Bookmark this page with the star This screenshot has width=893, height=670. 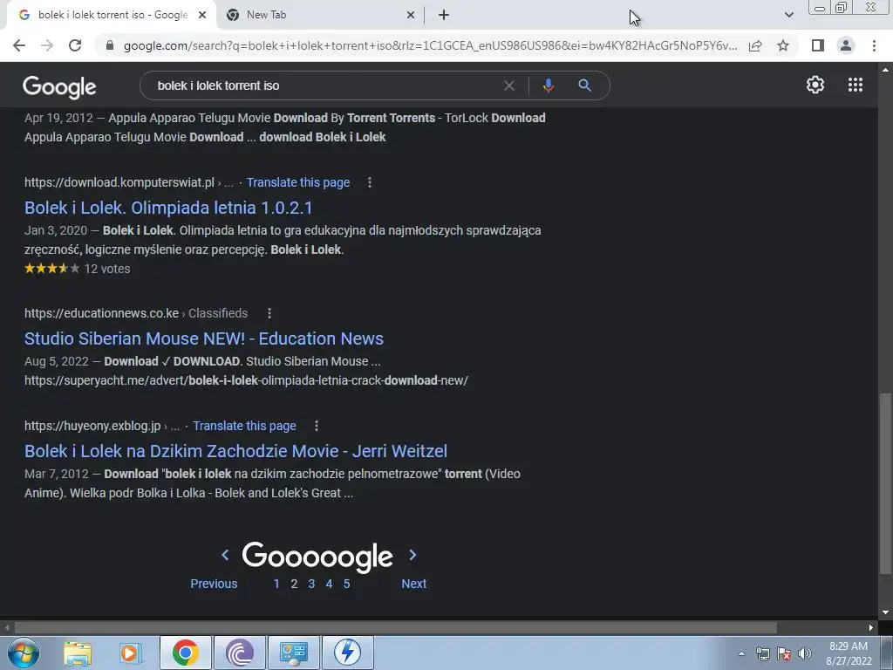click(x=783, y=45)
